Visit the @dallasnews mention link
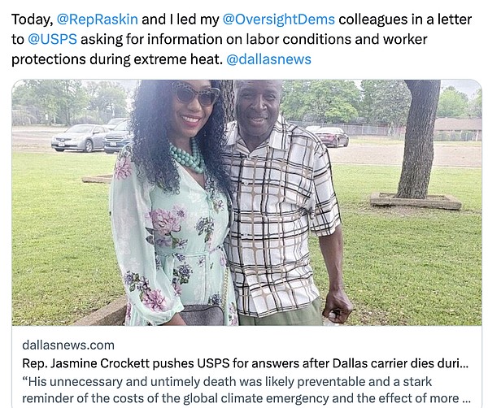Image resolution: width=488 pixels, height=408 pixels. (x=268, y=59)
